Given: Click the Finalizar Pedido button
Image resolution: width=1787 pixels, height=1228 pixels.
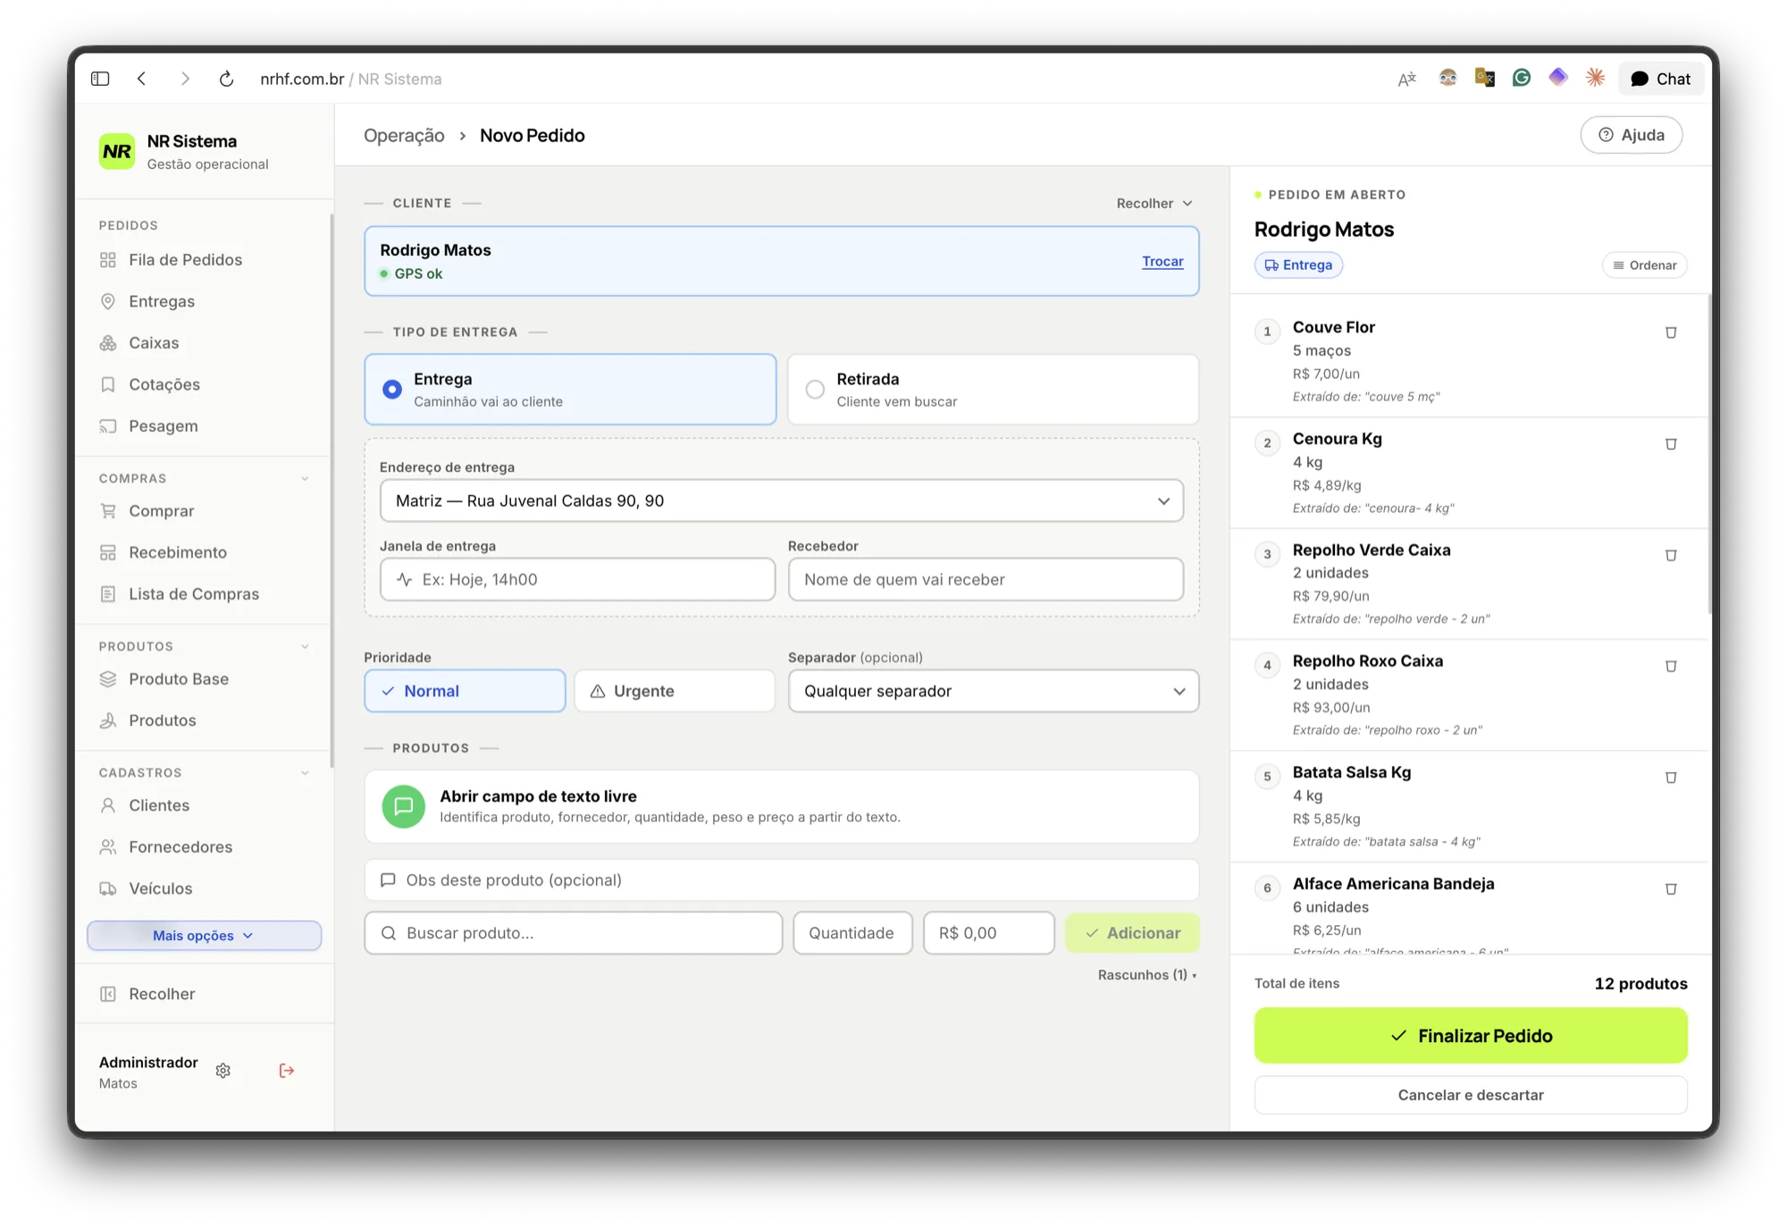Looking at the screenshot, I should coord(1471,1036).
